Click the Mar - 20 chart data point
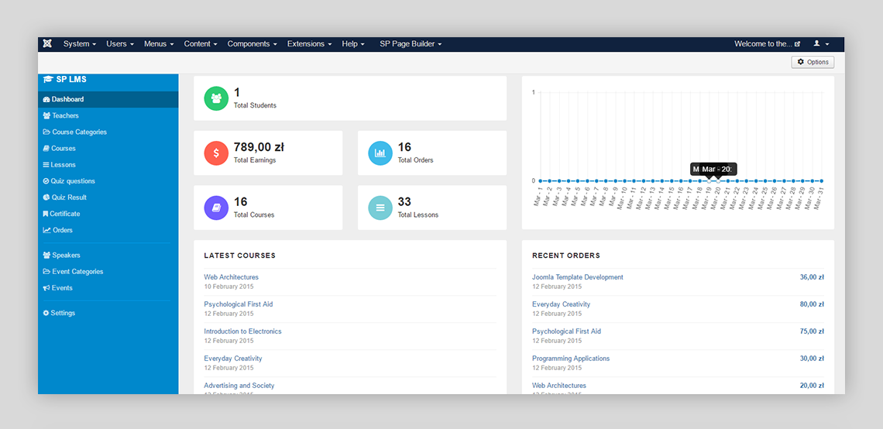 718,181
